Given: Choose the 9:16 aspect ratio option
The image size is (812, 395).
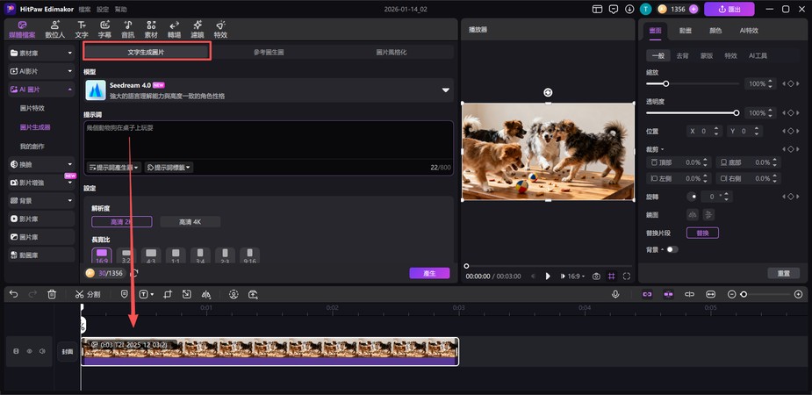Looking at the screenshot, I should point(250,255).
